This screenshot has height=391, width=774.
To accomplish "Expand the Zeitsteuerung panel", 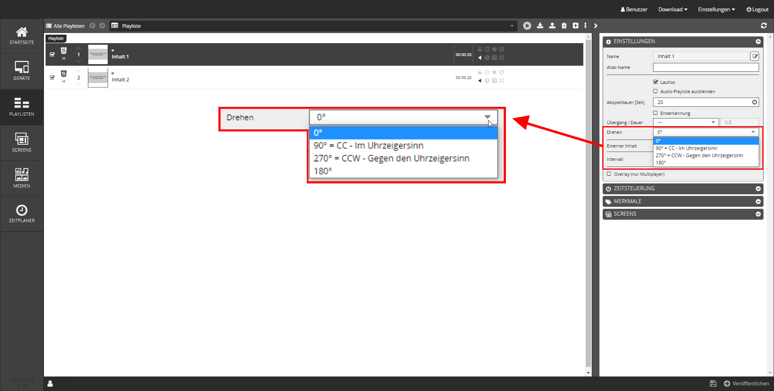I will click(683, 189).
